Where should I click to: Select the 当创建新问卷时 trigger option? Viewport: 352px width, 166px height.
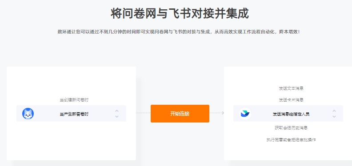(74, 100)
